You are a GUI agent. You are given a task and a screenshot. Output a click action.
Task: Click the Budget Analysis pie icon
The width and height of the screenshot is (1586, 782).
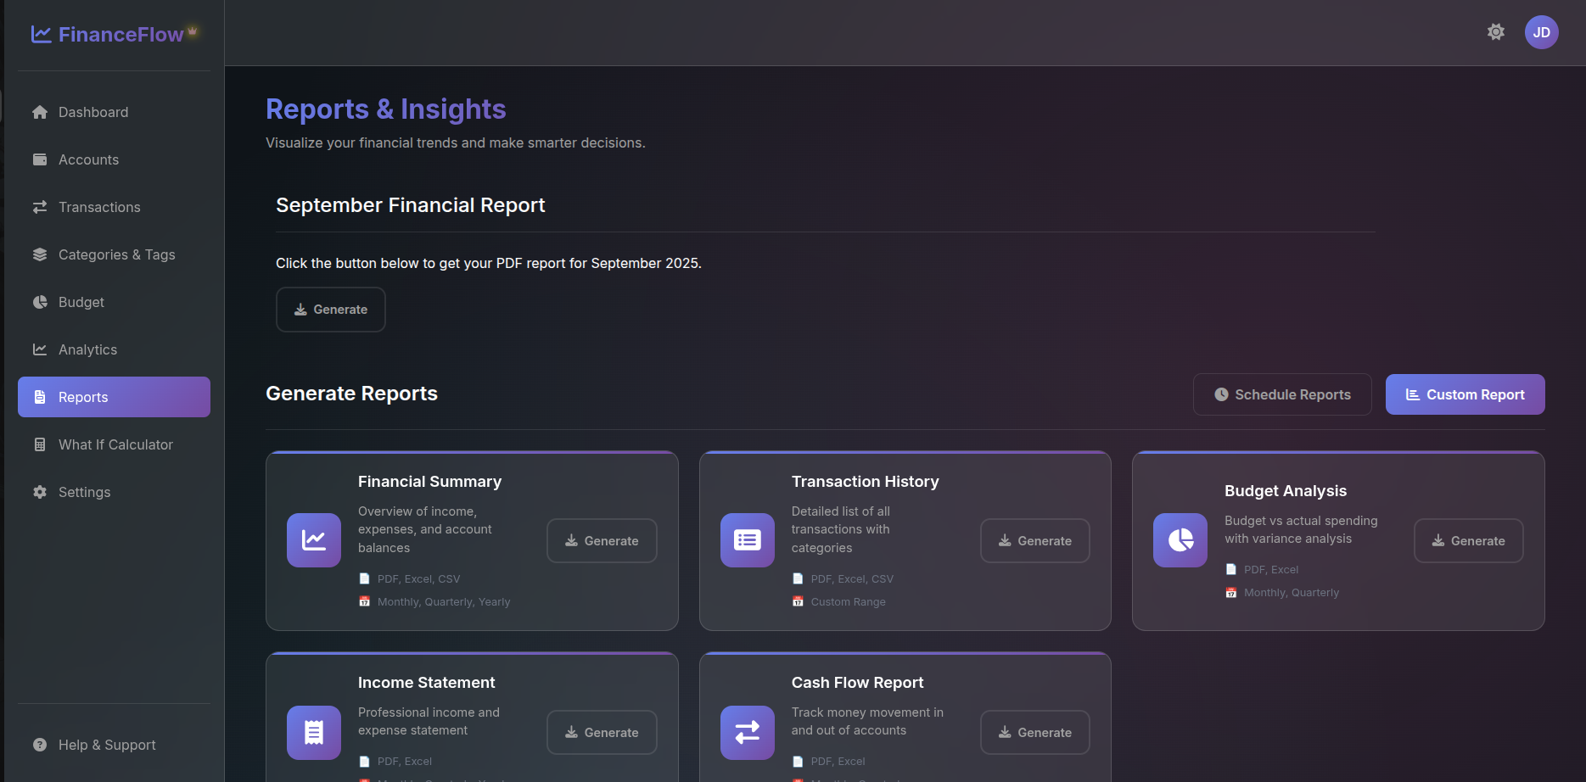(1180, 540)
